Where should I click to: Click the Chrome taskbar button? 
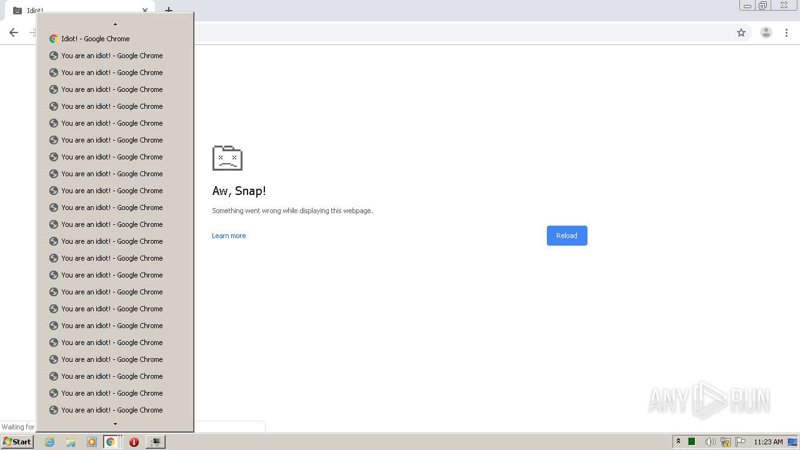111,442
